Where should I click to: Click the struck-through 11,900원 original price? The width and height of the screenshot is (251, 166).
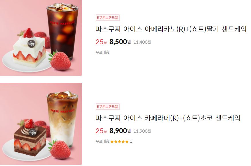(142, 131)
